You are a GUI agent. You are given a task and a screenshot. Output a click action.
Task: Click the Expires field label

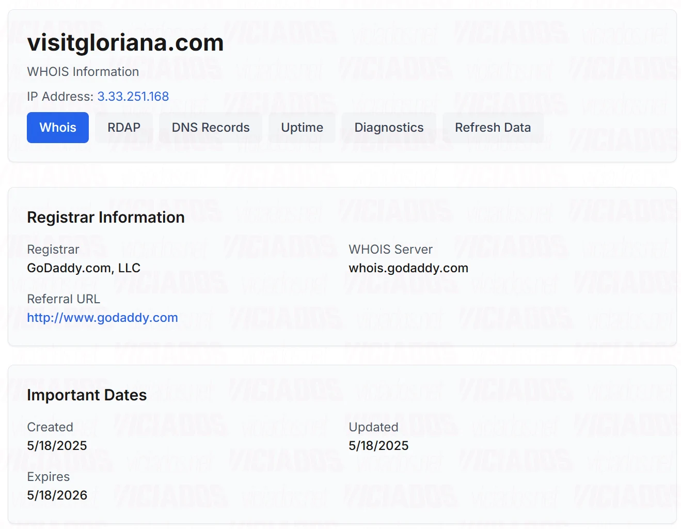(48, 477)
